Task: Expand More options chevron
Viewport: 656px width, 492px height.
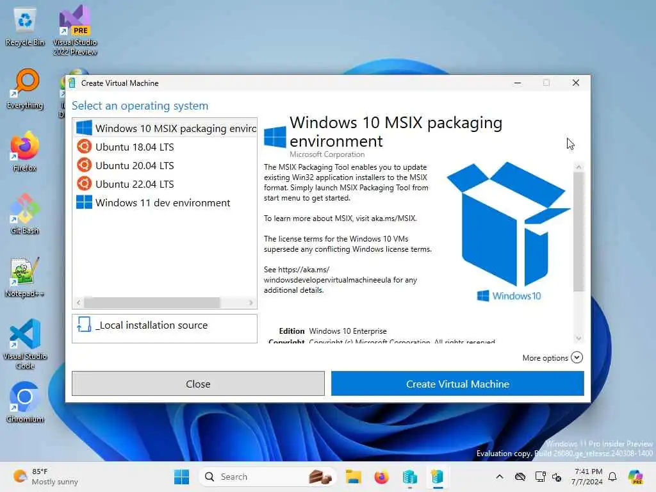Action: pos(577,357)
